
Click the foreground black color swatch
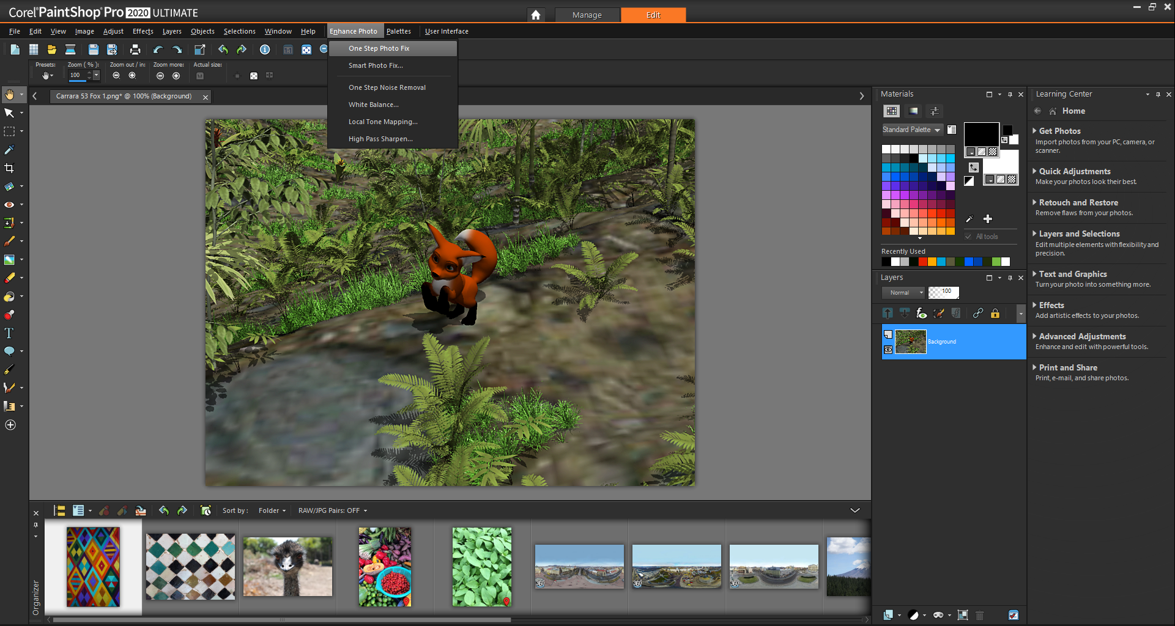(x=981, y=134)
